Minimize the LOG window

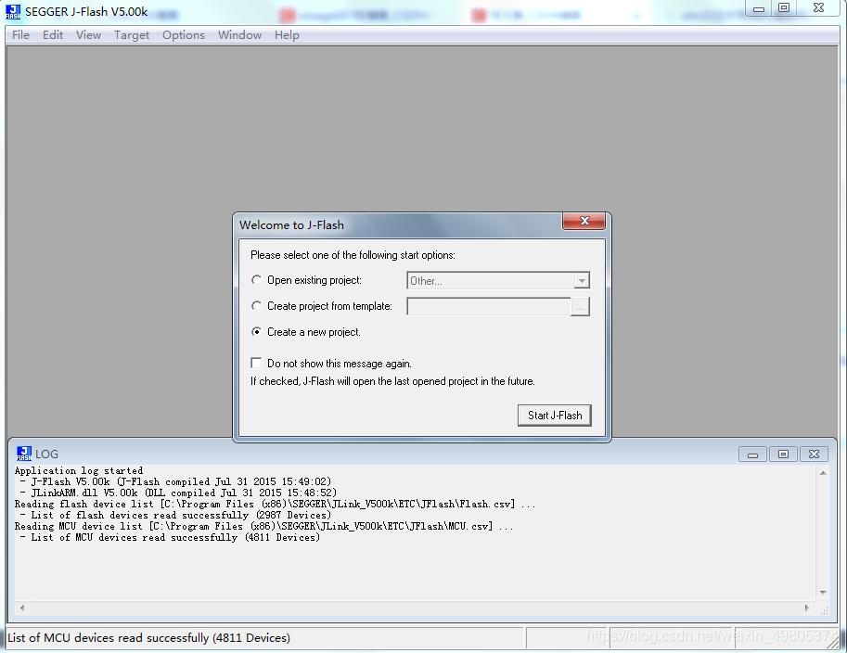coord(752,455)
